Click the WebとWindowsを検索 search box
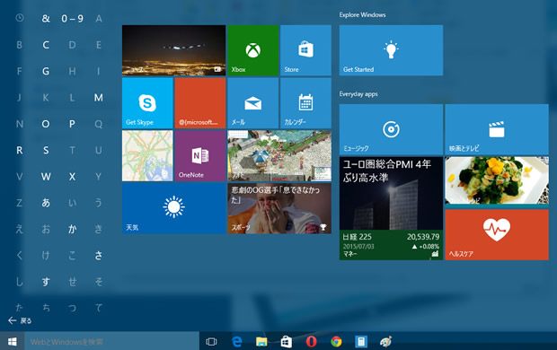The height and width of the screenshot is (350, 557). point(111,342)
